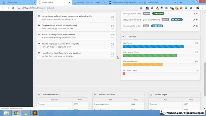Click the 'Browser' column header
The image size is (206, 116).
pyautogui.click(x=54, y=100)
